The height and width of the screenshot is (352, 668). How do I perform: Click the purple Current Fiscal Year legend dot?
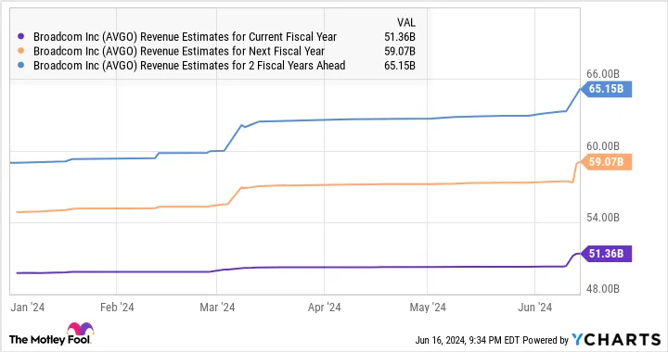point(20,36)
